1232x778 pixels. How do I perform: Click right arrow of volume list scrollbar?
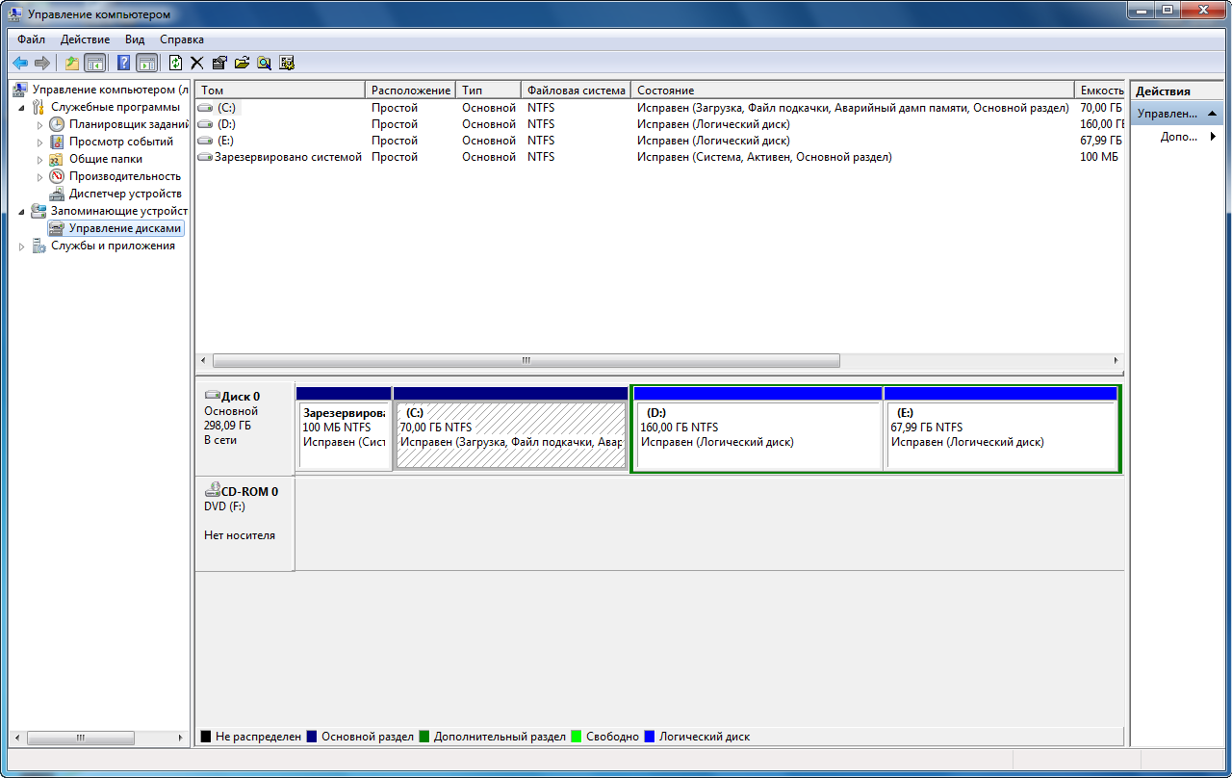pos(1116,360)
